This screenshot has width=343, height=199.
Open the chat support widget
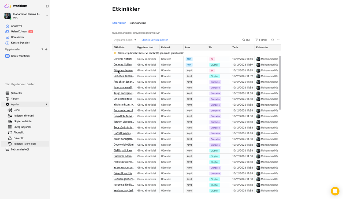click(x=335, y=191)
